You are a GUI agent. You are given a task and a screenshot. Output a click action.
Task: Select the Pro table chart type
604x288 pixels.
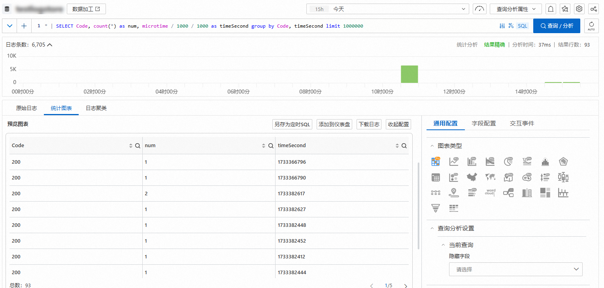click(436, 161)
